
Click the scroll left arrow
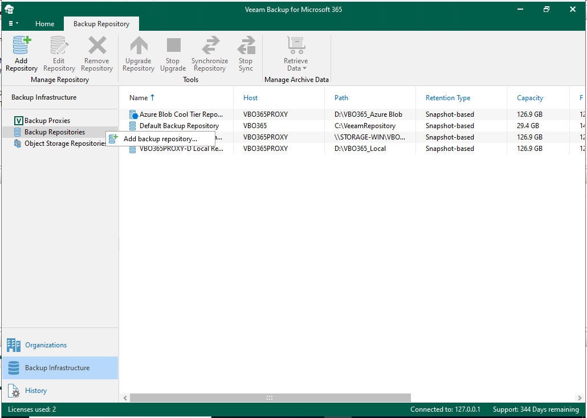(x=125, y=397)
